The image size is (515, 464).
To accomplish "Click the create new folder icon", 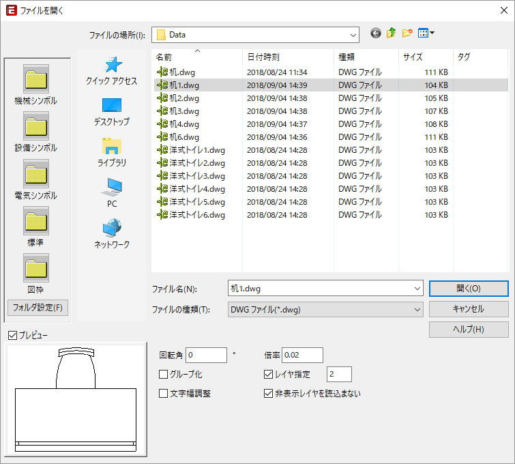I will [x=407, y=33].
